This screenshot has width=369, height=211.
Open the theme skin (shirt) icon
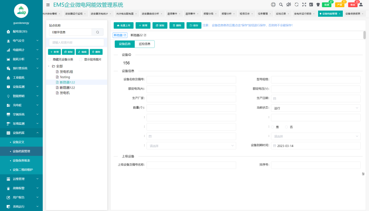click(x=318, y=5)
